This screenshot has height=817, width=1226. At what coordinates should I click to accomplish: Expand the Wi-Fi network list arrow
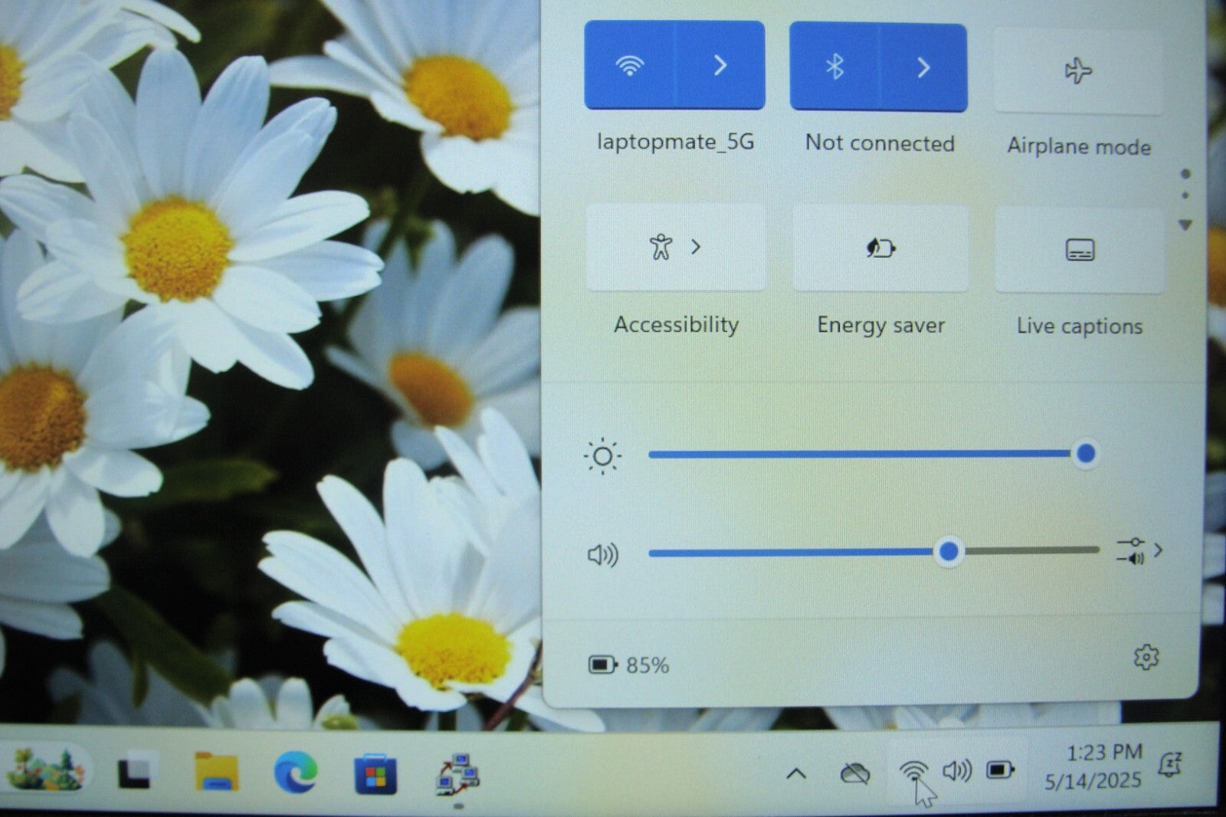click(x=720, y=66)
